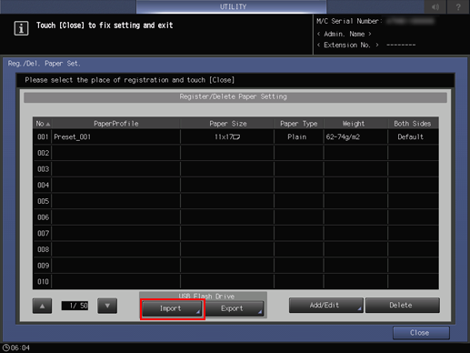Click the clock icon at bottom left

pos(5,348)
